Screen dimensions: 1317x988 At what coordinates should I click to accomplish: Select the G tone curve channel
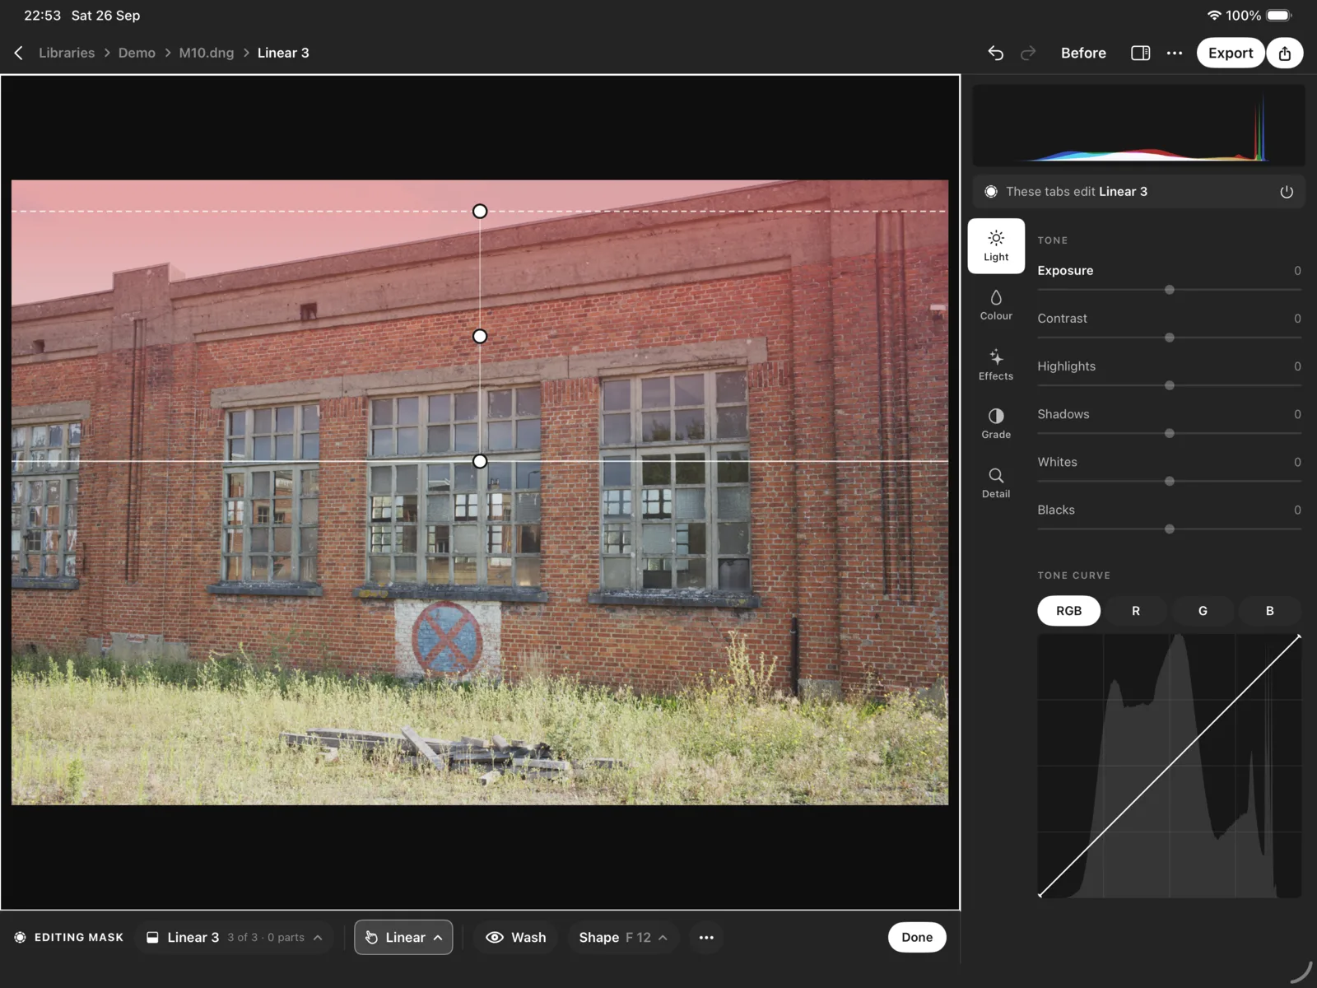click(x=1203, y=611)
